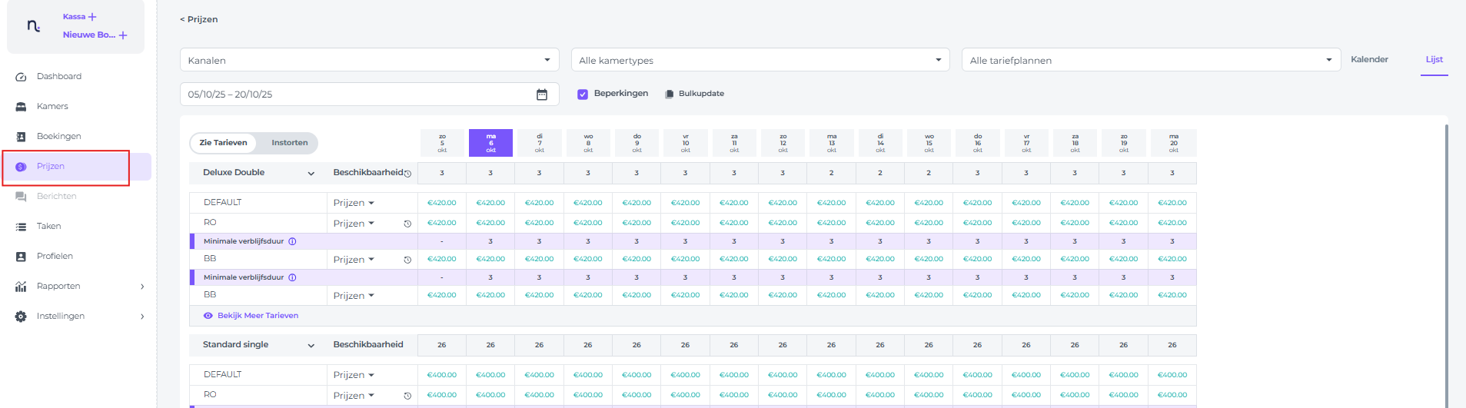Uncheck the Beperkingen checkbox
Image resolution: width=1466 pixels, height=408 pixels.
click(x=583, y=94)
